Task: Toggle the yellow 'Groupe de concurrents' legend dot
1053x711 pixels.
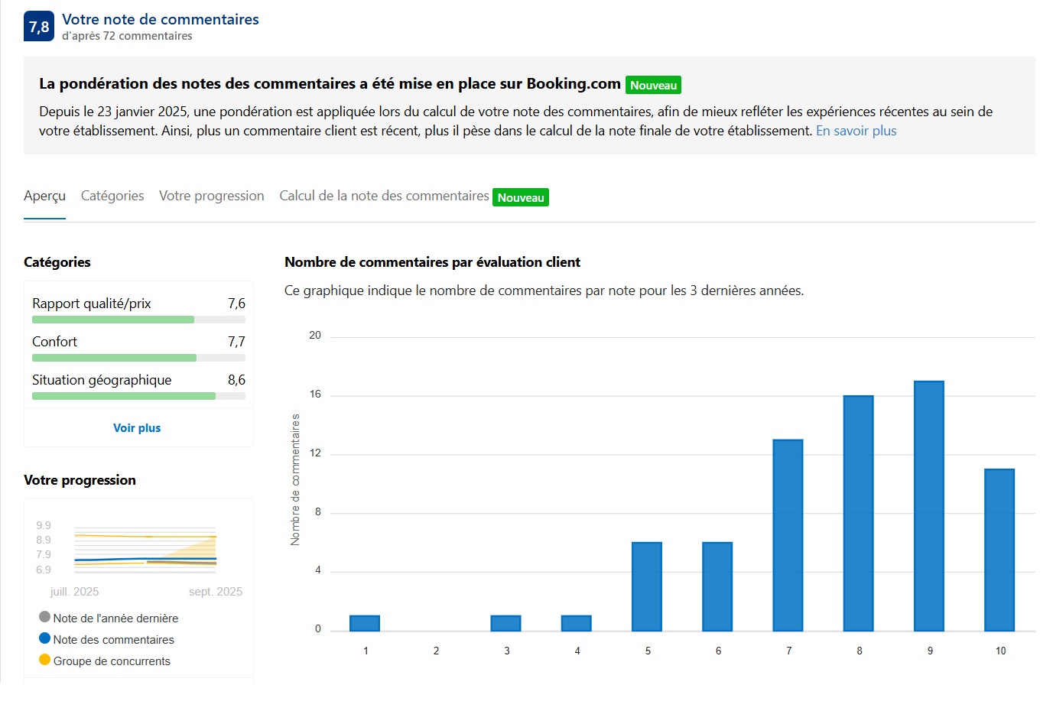Action: tap(44, 660)
